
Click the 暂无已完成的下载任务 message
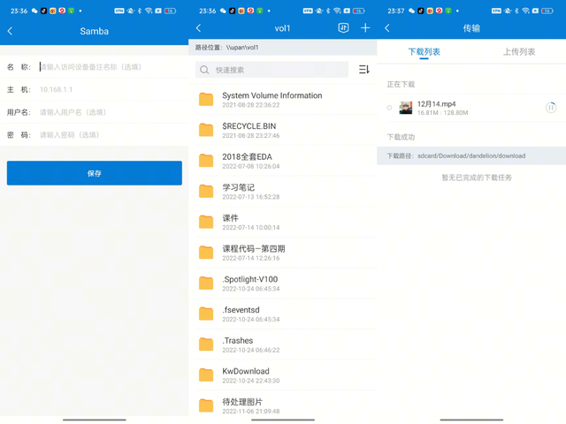click(x=477, y=178)
